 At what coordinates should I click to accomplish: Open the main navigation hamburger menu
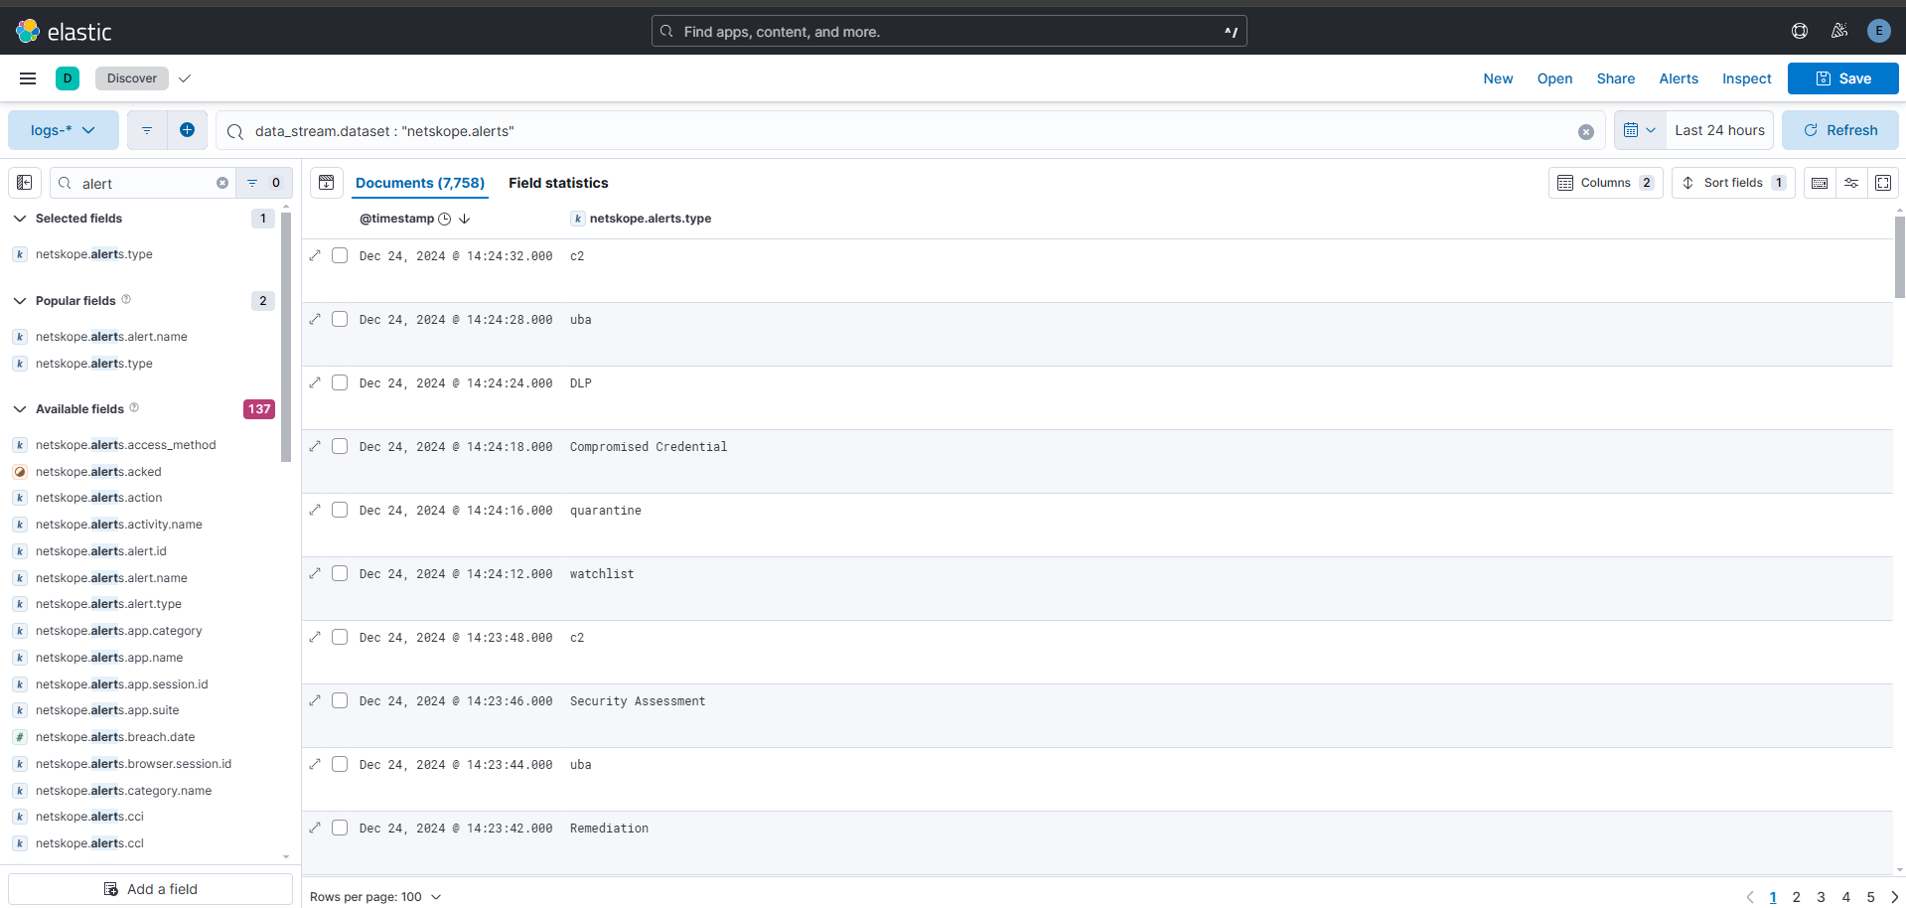click(28, 78)
